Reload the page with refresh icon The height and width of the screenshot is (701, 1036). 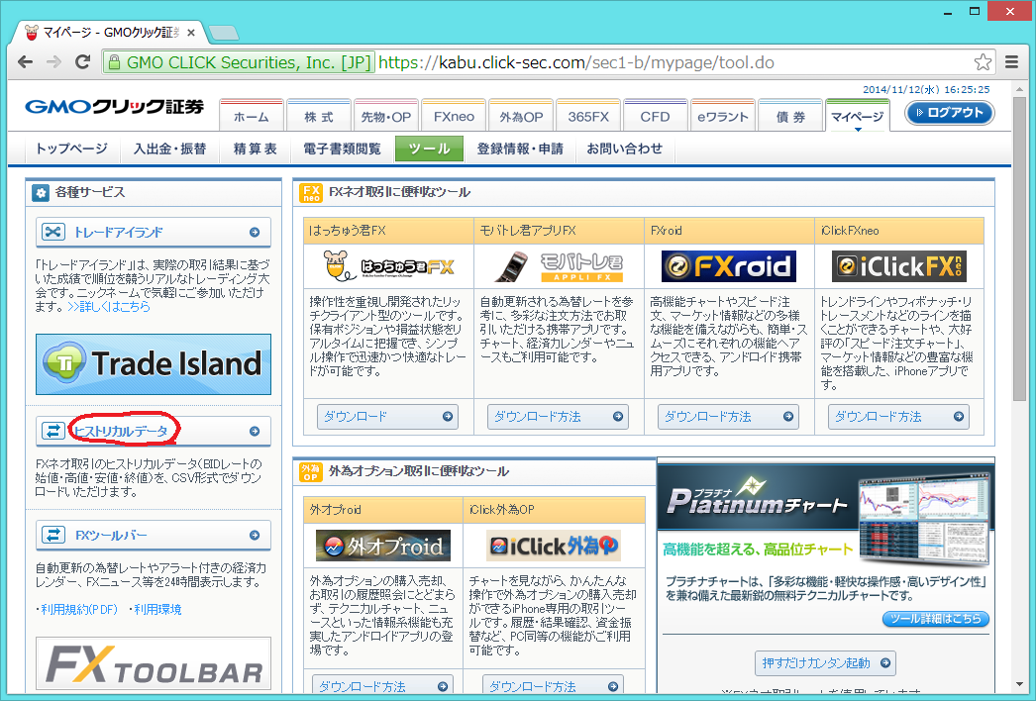(82, 62)
